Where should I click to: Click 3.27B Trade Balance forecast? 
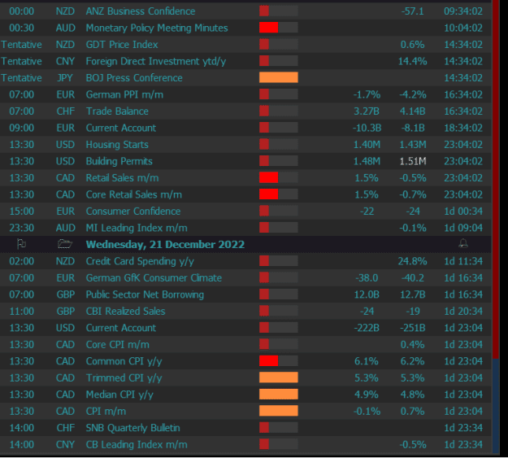coord(367,111)
